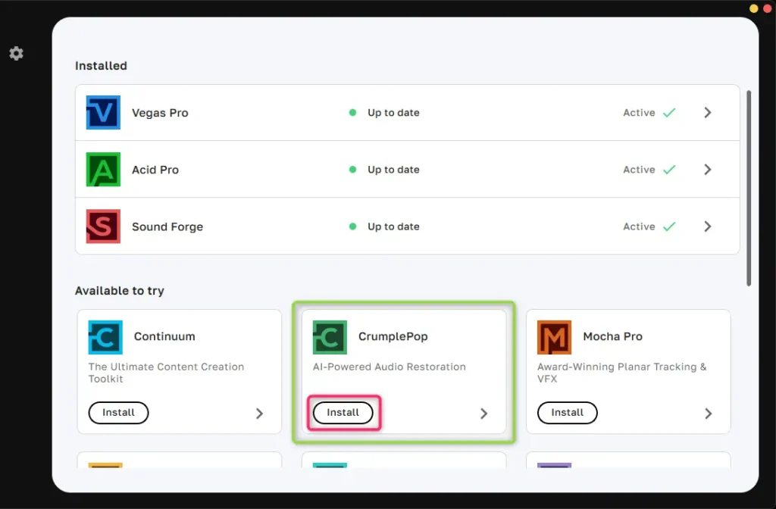
Task: Click the Active checkmark for Acid Pro
Action: (x=669, y=170)
